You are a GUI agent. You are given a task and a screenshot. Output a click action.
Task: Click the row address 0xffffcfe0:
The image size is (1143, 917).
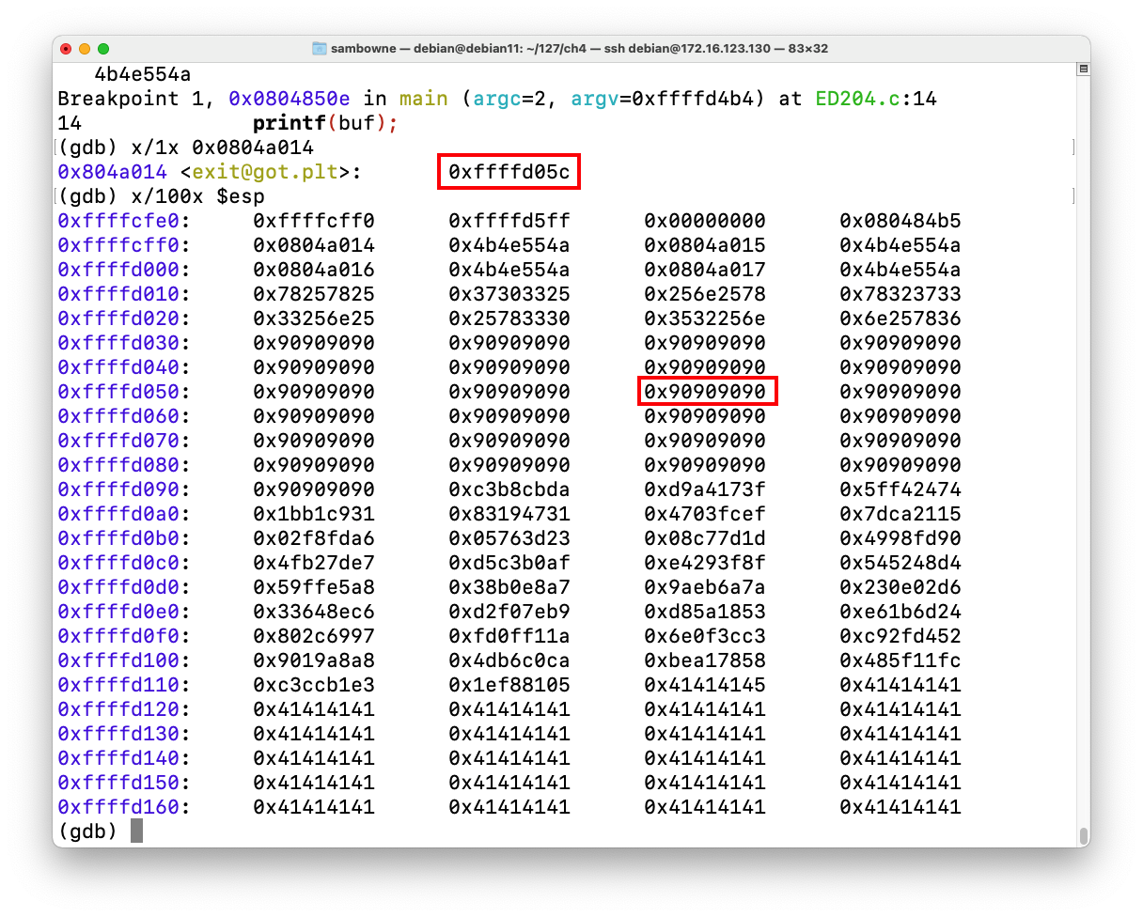click(x=124, y=221)
